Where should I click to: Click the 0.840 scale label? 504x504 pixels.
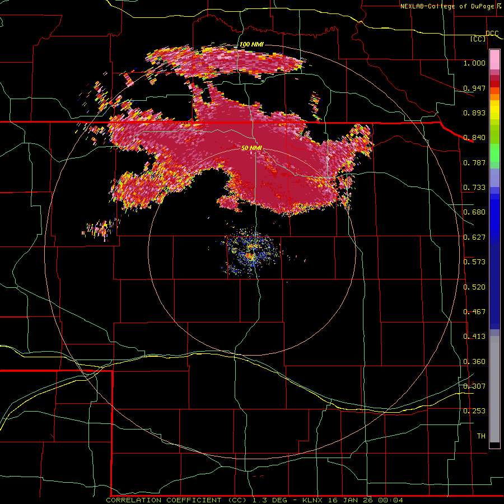pos(474,138)
